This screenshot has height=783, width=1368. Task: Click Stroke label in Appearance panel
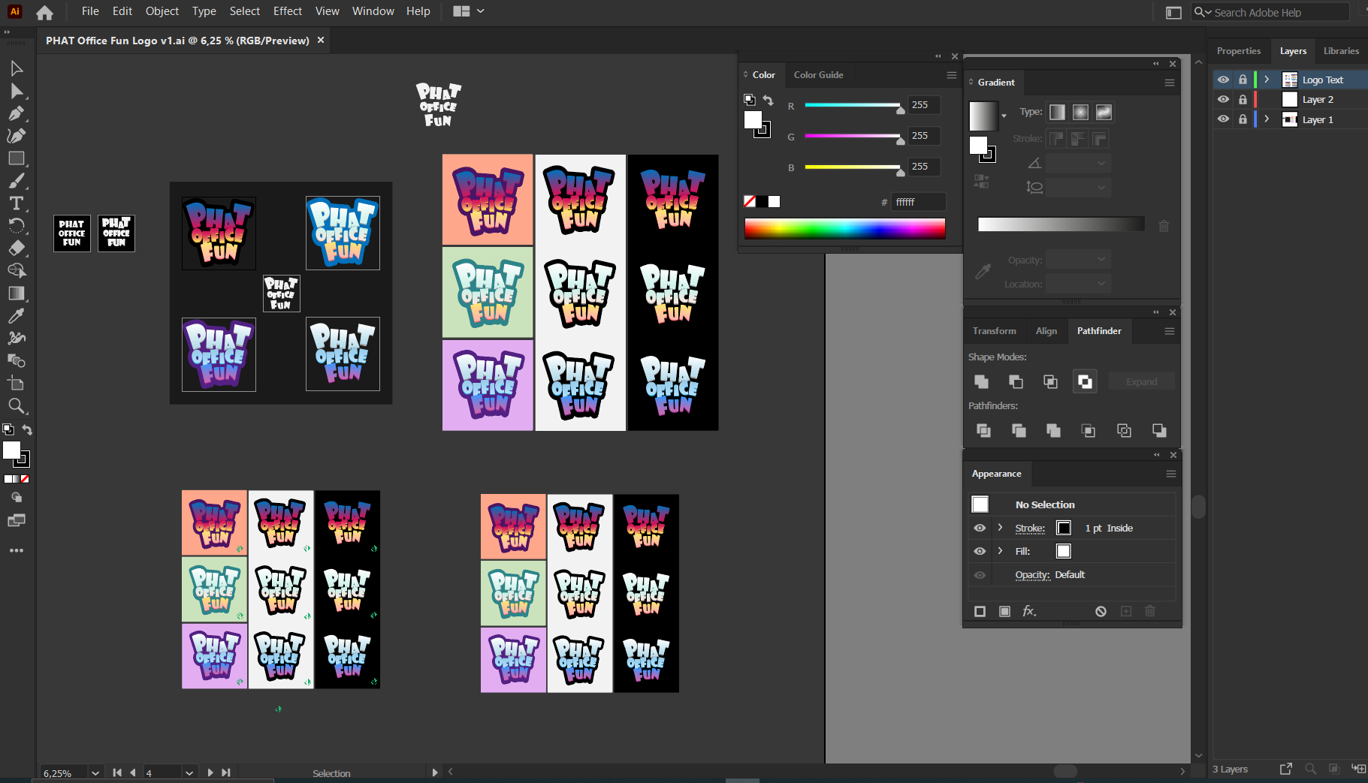[1030, 529]
